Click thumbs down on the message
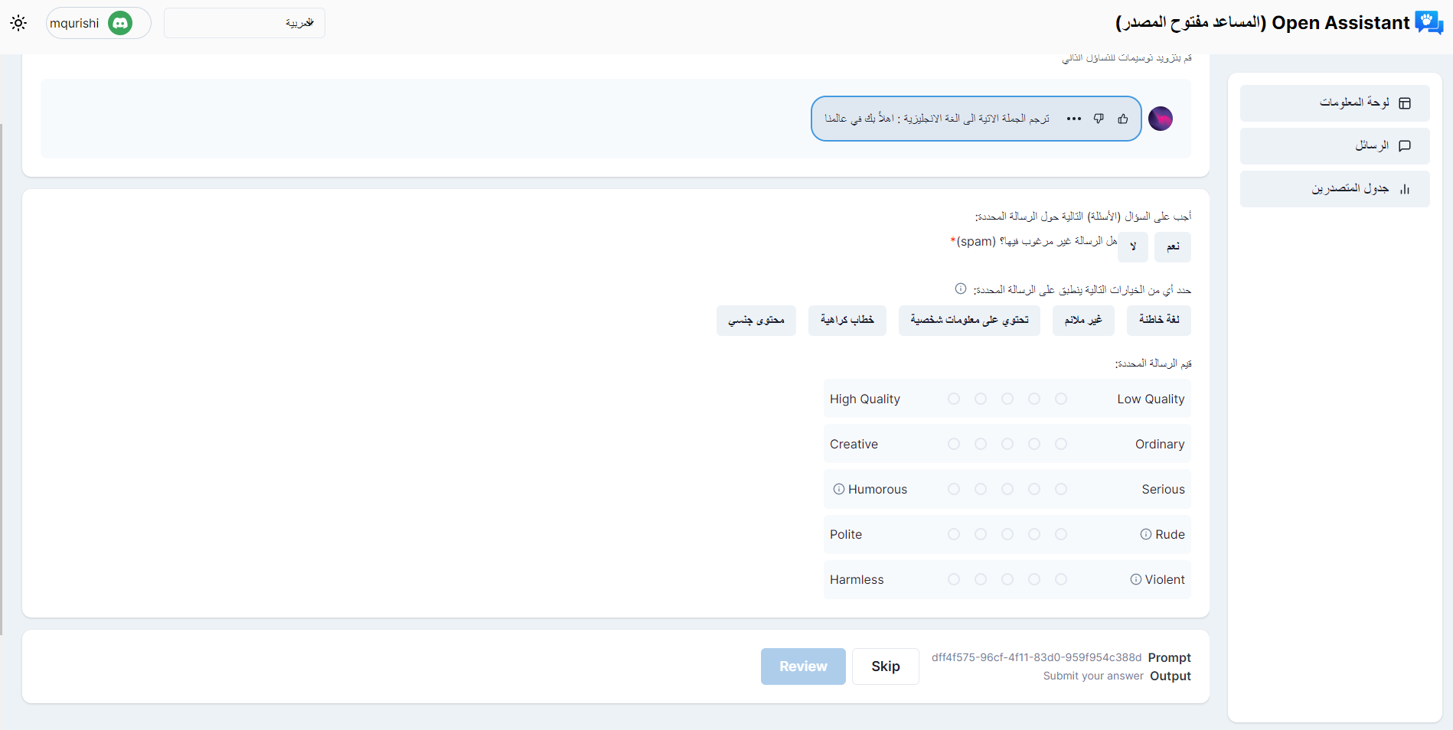This screenshot has width=1453, height=730. [1099, 119]
